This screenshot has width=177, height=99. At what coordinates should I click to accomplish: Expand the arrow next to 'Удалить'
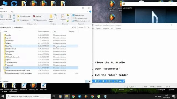coord(42,16)
